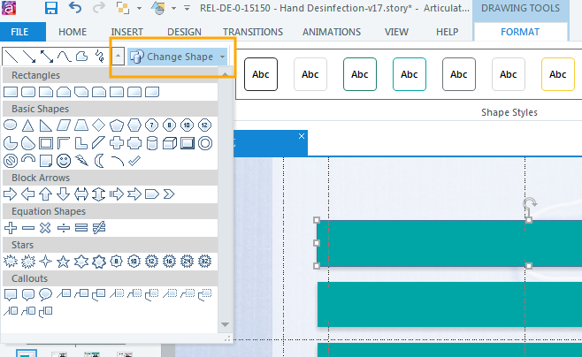Save the project with the floppy disk icon
This screenshot has width=582, height=357.
(x=51, y=8)
